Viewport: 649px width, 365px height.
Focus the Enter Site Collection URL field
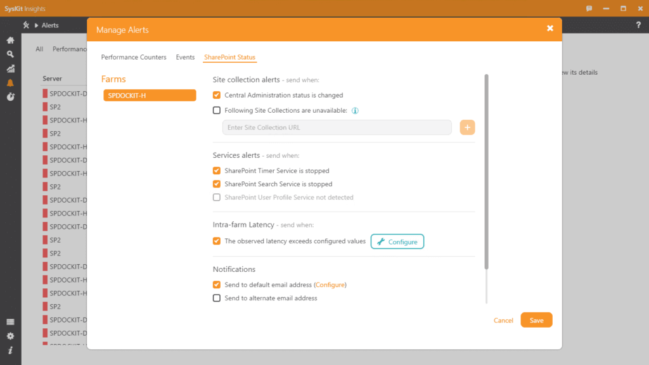pos(337,127)
